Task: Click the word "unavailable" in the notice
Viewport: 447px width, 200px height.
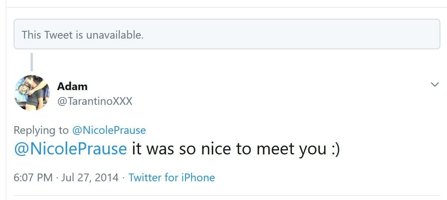Action: (x=114, y=35)
